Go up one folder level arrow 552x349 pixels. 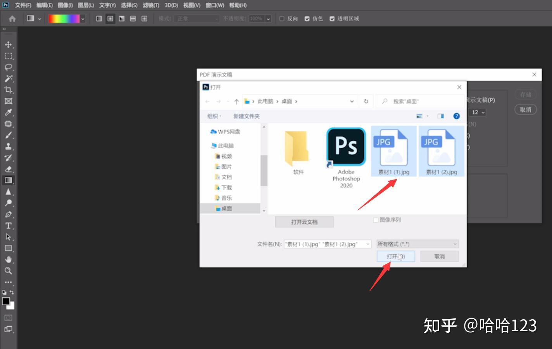[x=236, y=101]
